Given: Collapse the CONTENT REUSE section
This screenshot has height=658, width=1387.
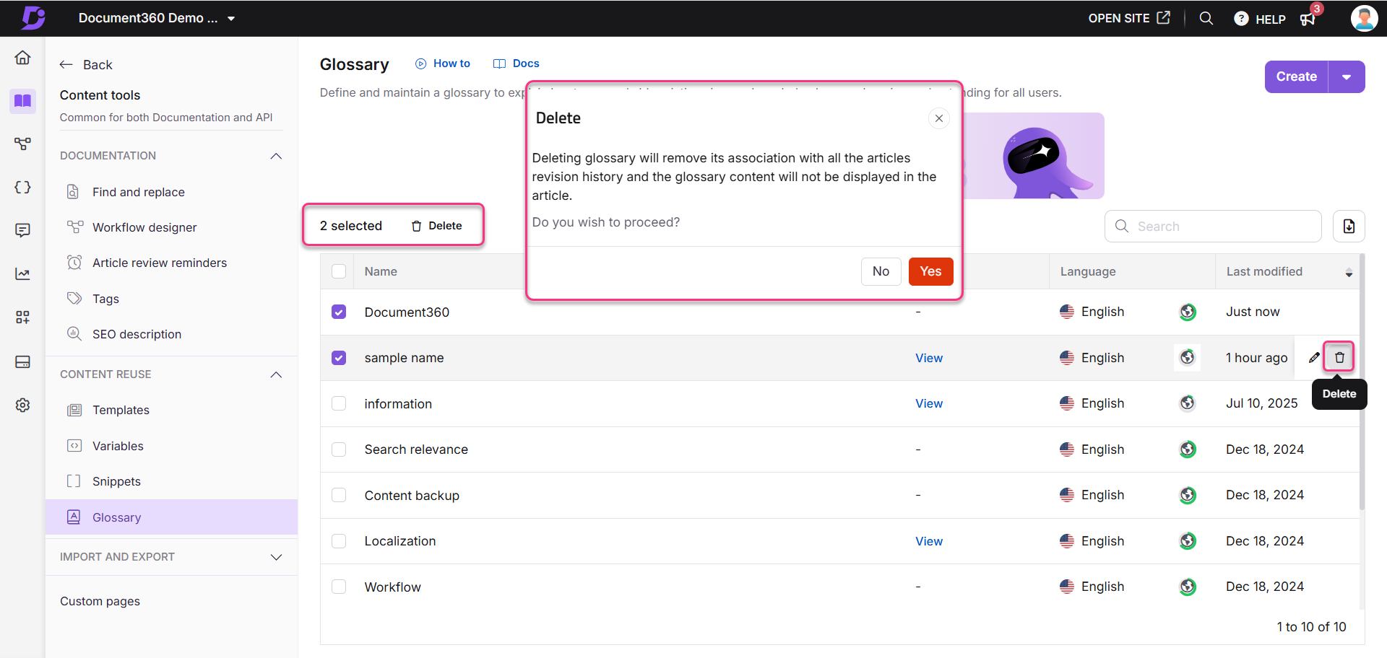Looking at the screenshot, I should pos(276,374).
